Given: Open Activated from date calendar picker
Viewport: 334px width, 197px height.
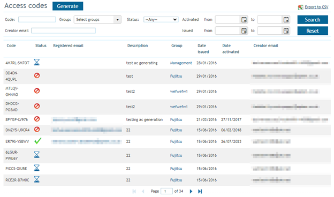Looking at the screenshot, I should 244,20.
